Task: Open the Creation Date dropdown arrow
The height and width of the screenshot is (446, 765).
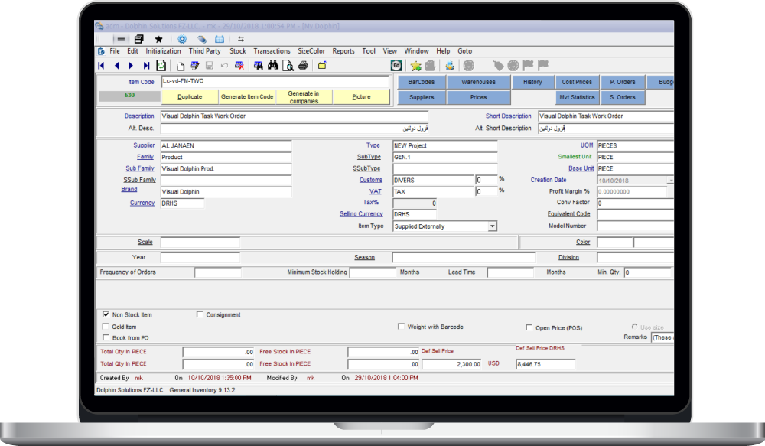Action: click(x=670, y=181)
